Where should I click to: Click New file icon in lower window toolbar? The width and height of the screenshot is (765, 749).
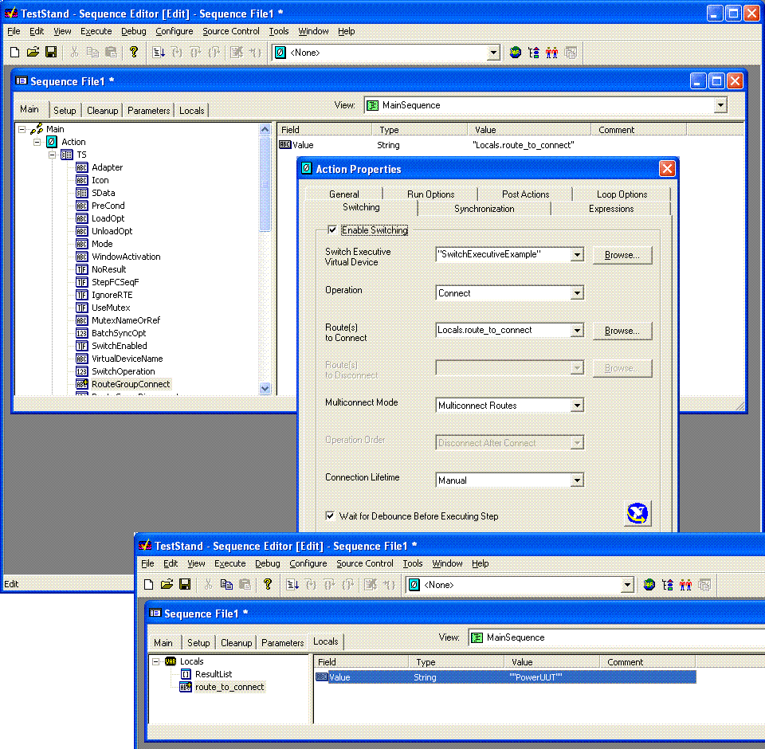tap(149, 584)
